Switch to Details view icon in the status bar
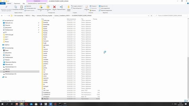Screen dimensions: 189x106 pyautogui.click(x=185, y=101)
